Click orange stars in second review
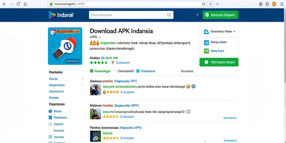The height and width of the screenshot is (143, 286). (x=111, y=117)
